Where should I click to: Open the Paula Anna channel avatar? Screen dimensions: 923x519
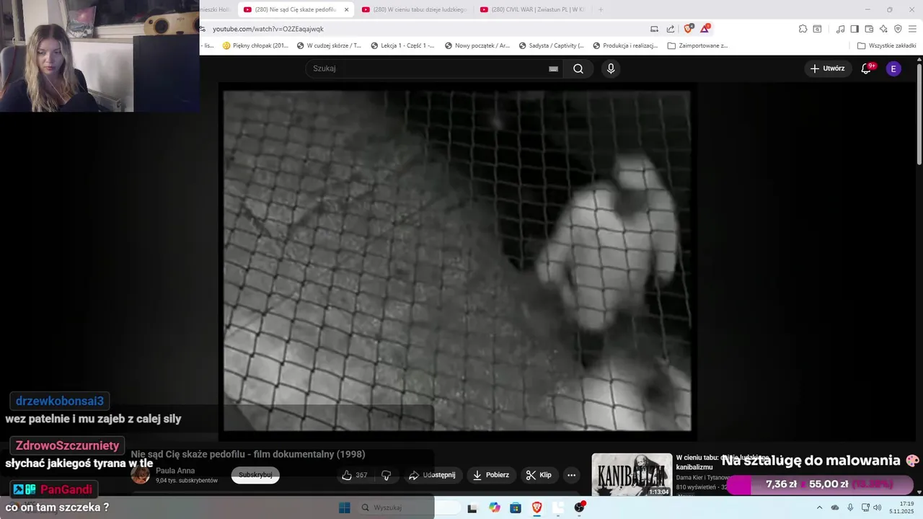point(141,475)
